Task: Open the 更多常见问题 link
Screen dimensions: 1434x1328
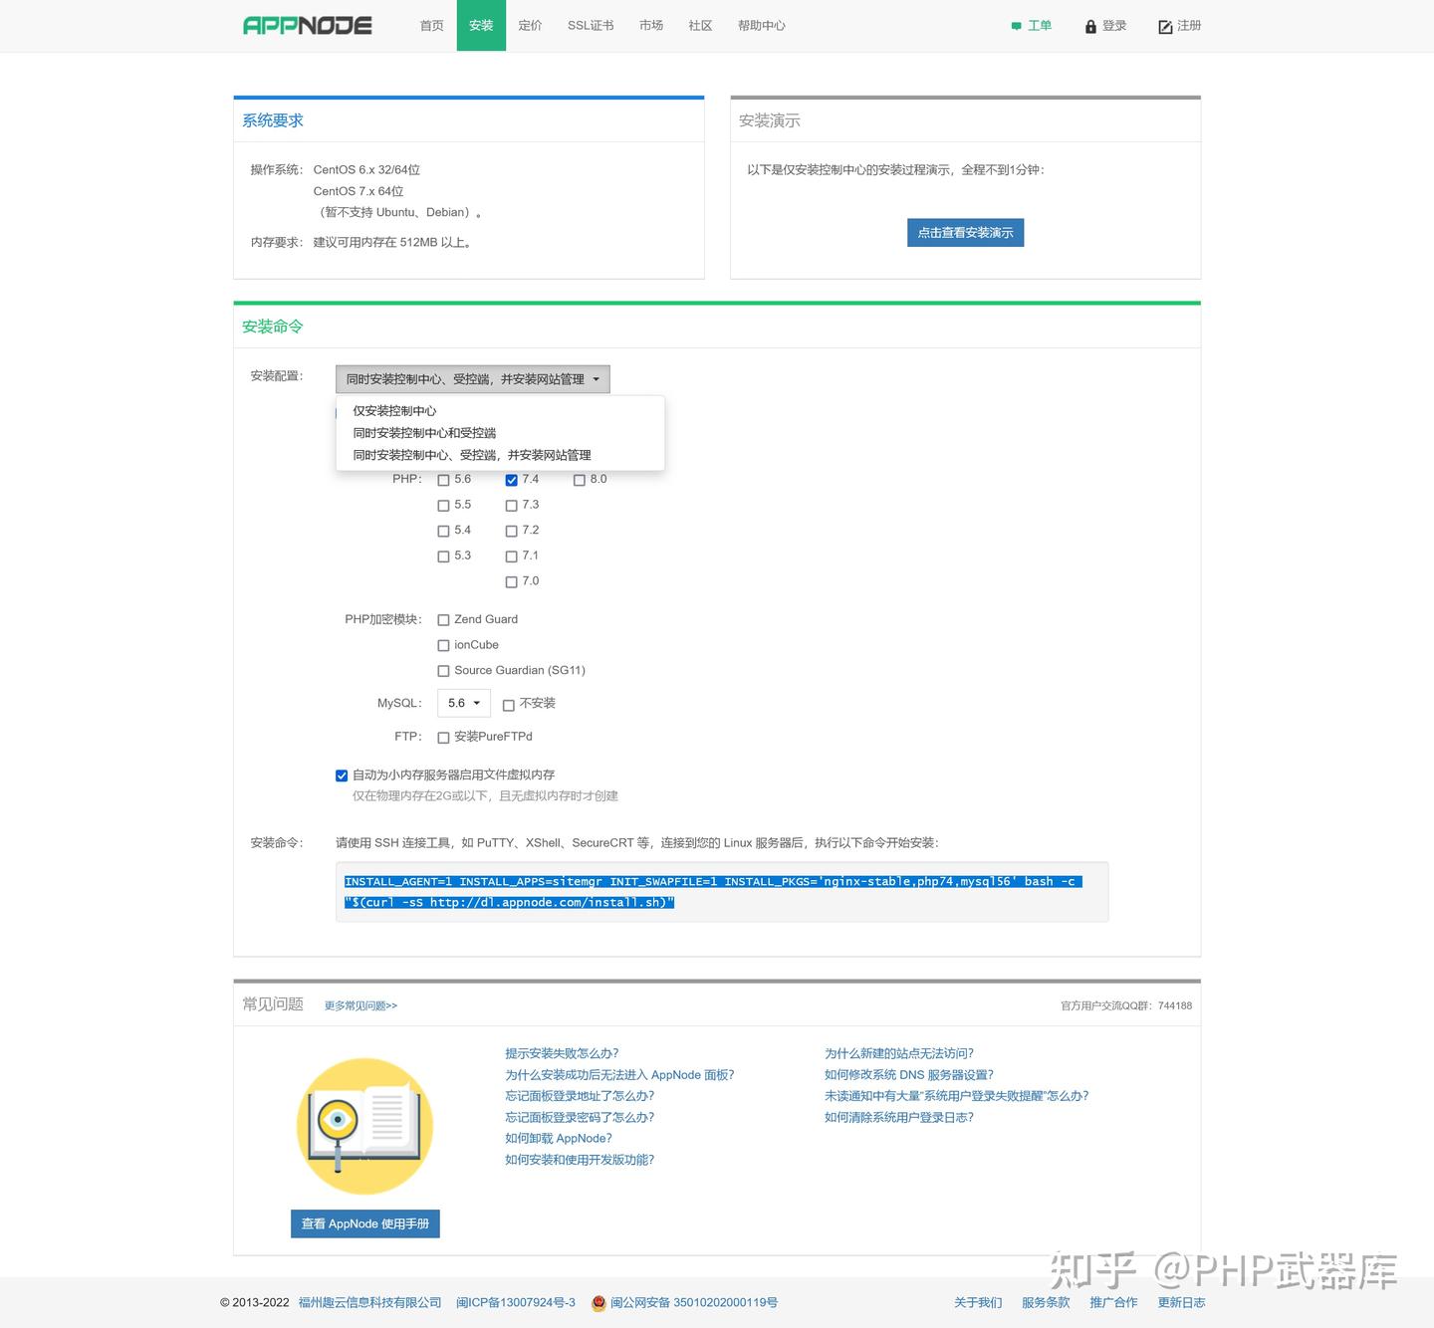Action: (x=359, y=1005)
